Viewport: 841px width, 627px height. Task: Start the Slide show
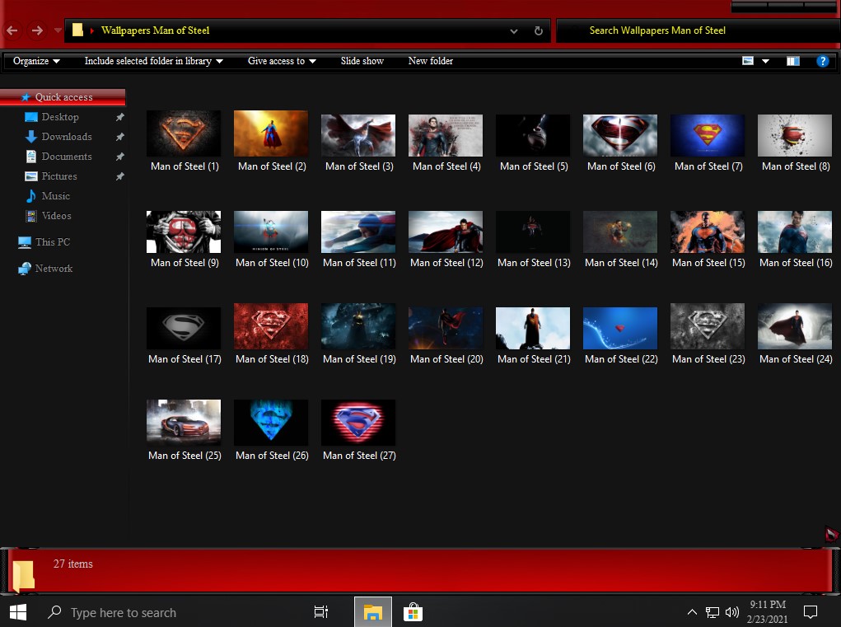point(362,61)
